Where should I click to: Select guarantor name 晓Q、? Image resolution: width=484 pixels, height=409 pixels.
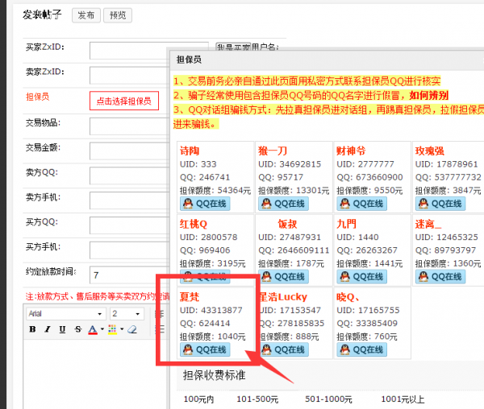click(x=348, y=297)
